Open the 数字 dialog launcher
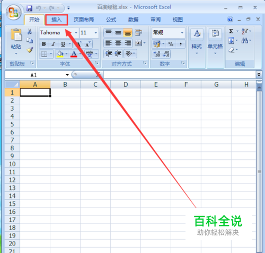 [183, 62]
